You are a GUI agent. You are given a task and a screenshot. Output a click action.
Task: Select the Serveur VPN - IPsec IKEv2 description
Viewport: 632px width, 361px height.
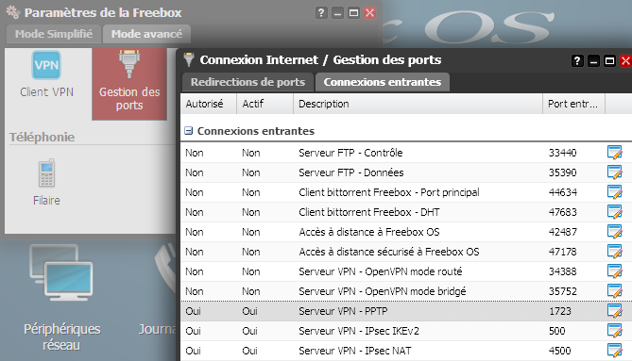coord(359,331)
